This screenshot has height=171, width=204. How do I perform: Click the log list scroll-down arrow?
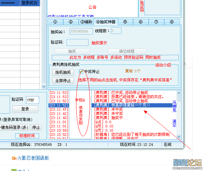pos(179,136)
